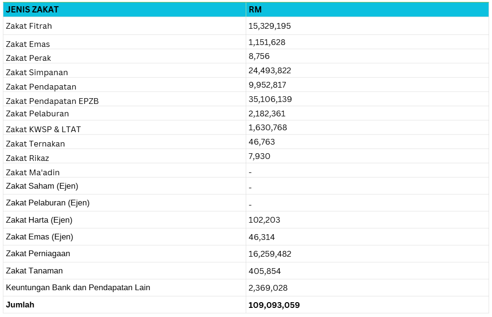The image size is (492, 317).
Task: Select the Zakat Ma'adin row label
Action: coord(33,172)
